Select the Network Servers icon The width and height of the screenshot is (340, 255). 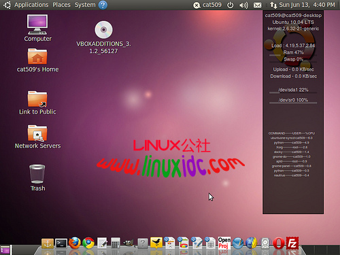(x=37, y=137)
